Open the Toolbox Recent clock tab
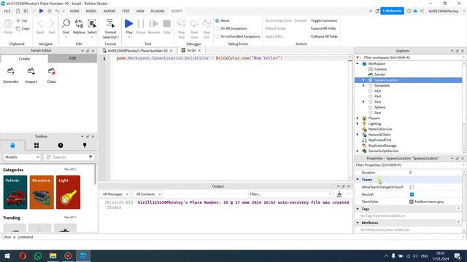The height and width of the screenshot is (262, 467). (x=61, y=146)
